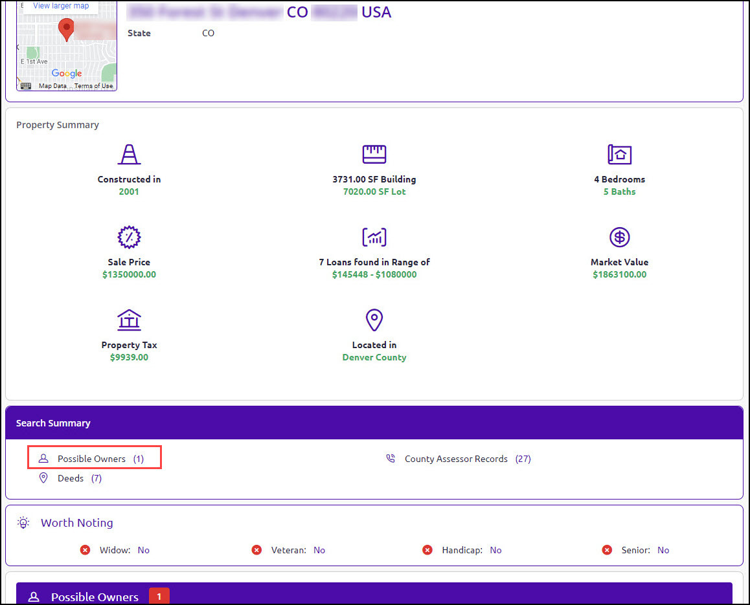This screenshot has height=605, width=750.
Task: Select the $1863100.00 market value
Action: [x=619, y=274]
